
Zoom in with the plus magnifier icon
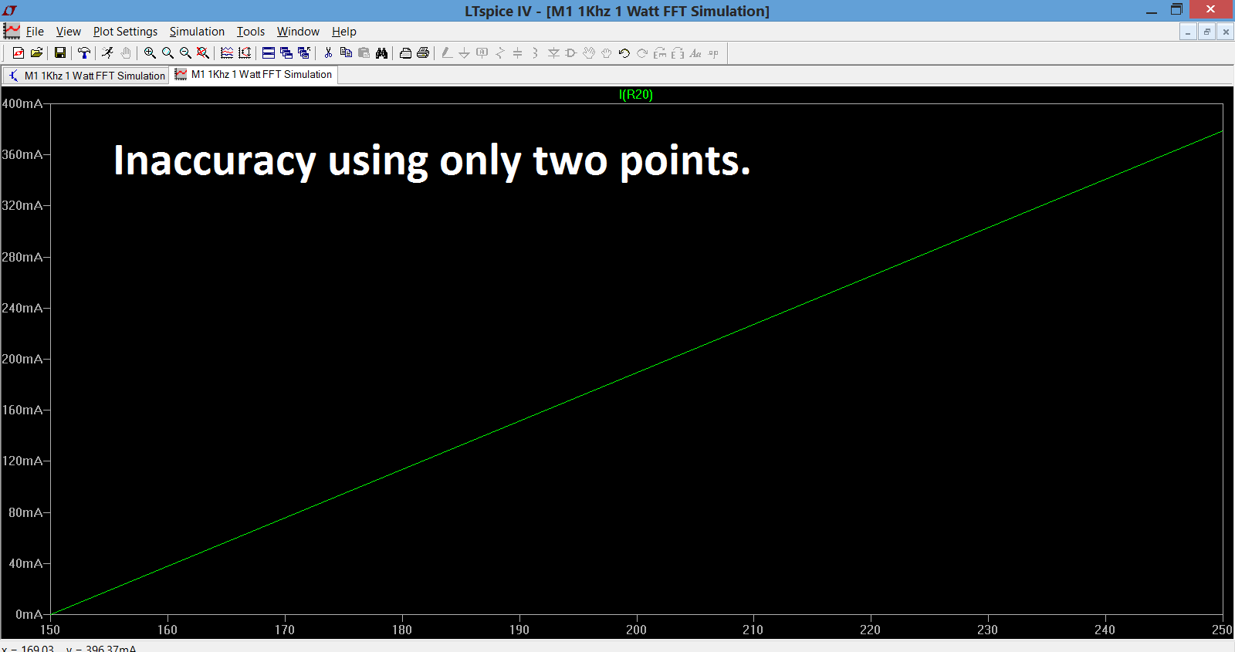coord(150,52)
